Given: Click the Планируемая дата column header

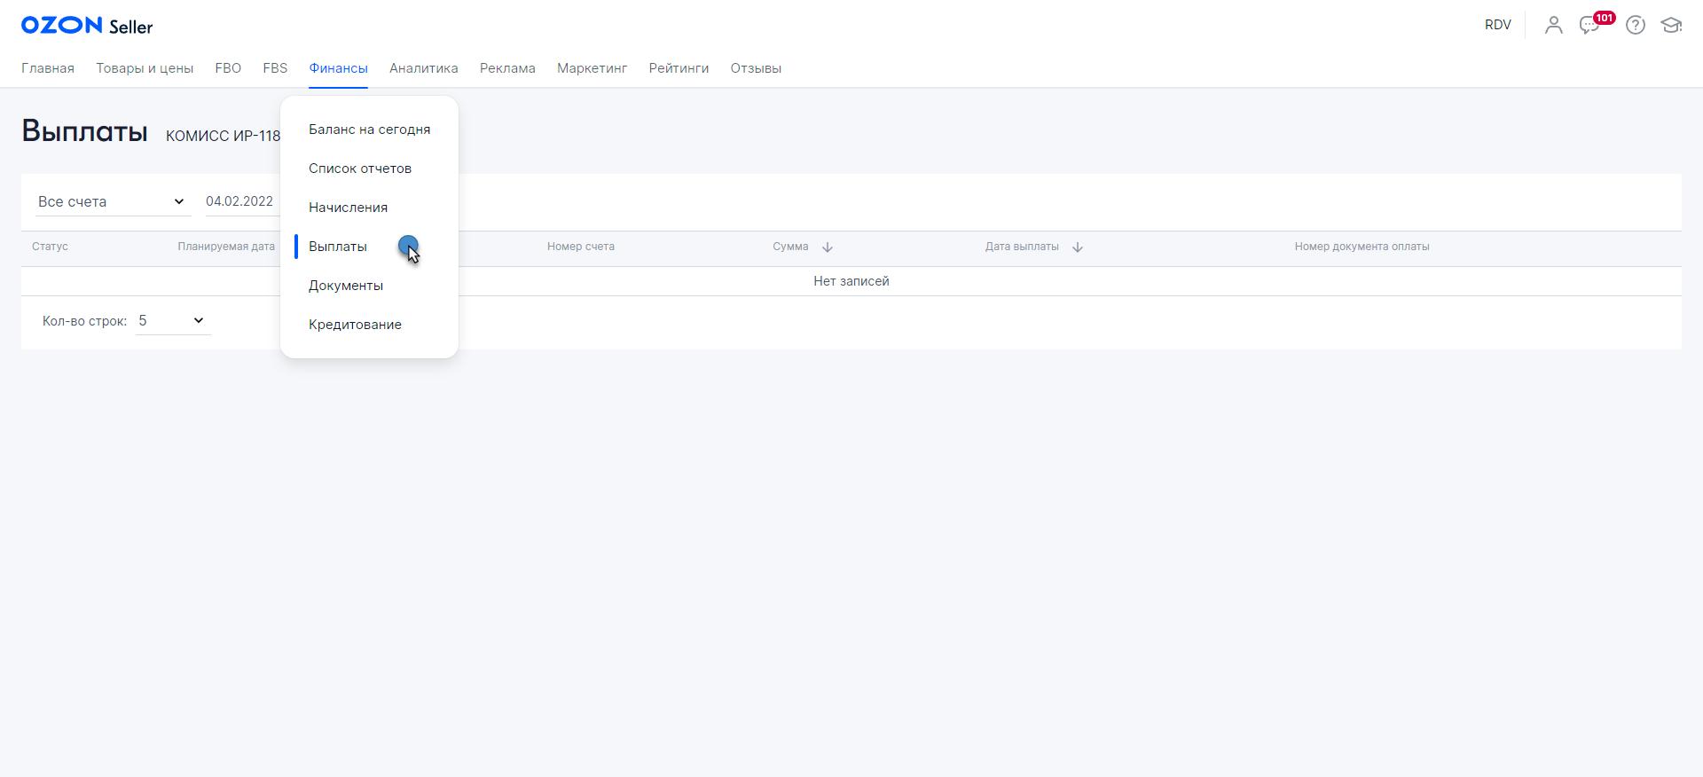Looking at the screenshot, I should pos(226,247).
